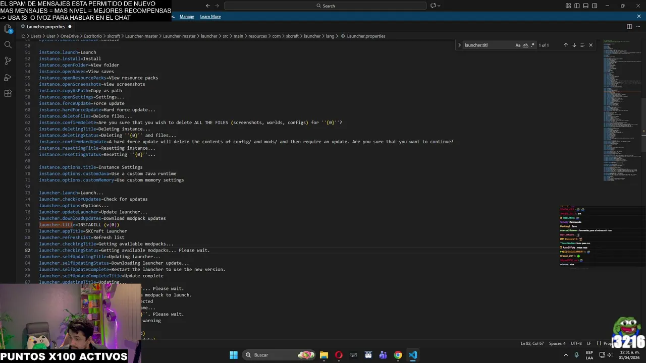Image resolution: width=646 pixels, height=363 pixels.
Task: Open the Windows Start menu
Action: click(x=234, y=355)
